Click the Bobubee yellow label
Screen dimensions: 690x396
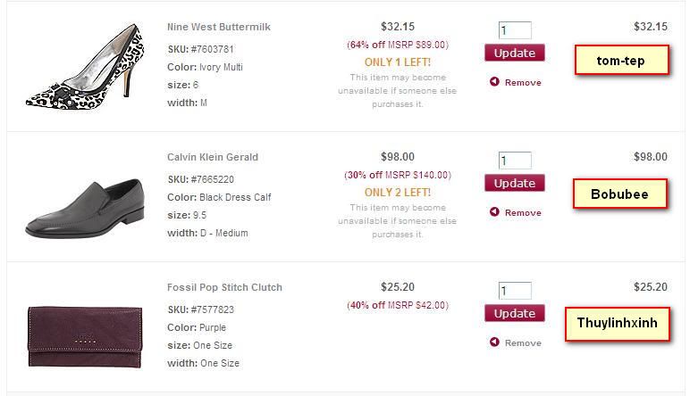tap(620, 194)
